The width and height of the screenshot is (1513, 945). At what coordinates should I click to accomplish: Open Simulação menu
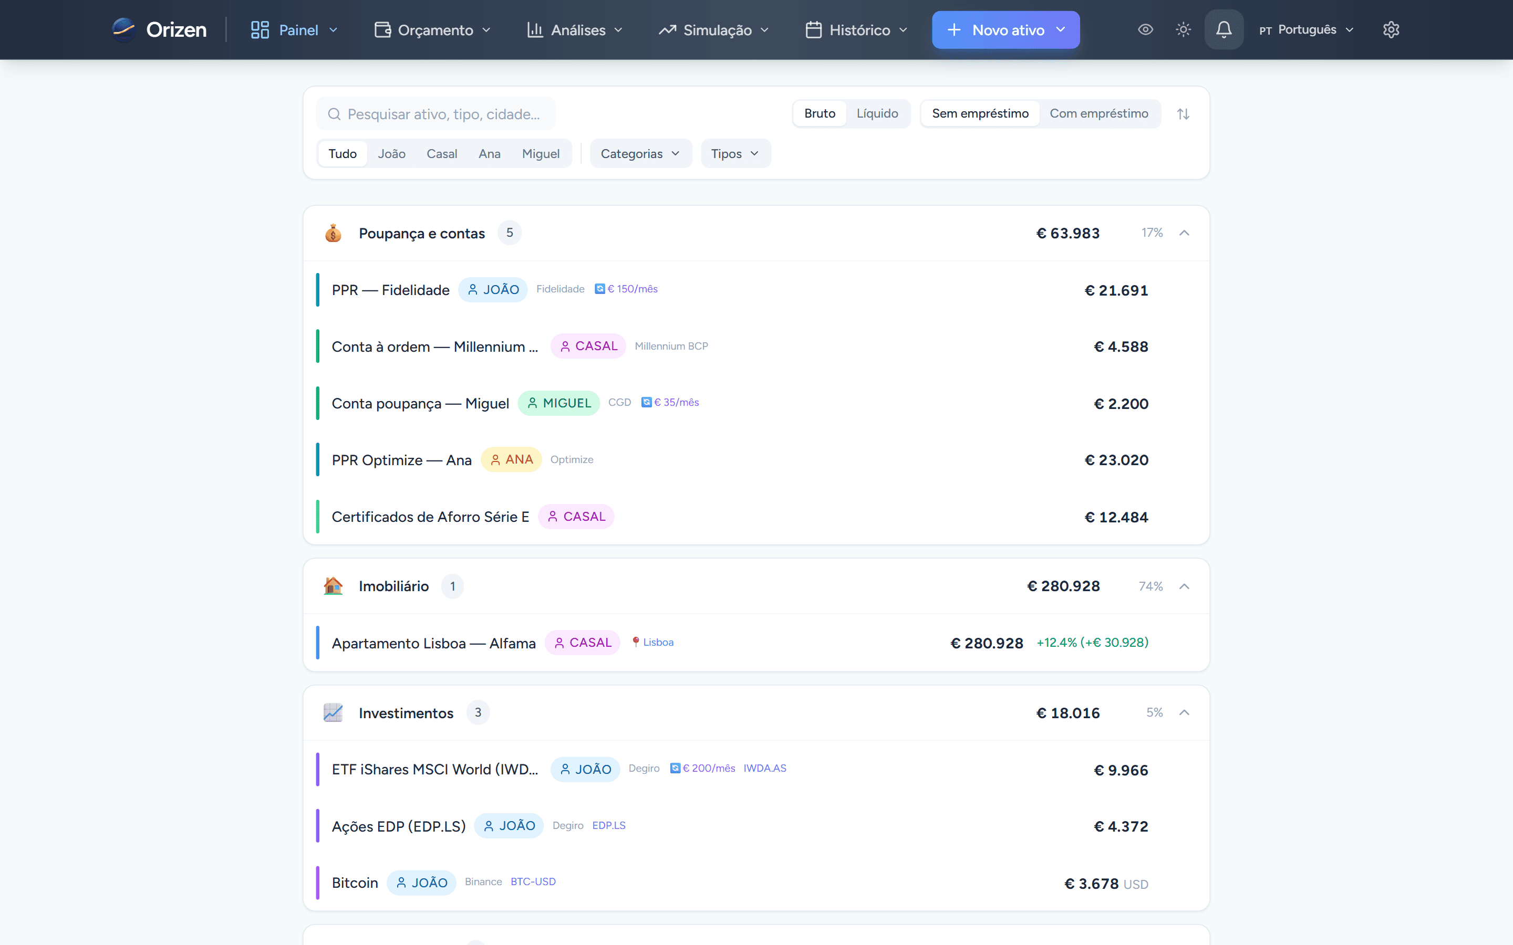tap(713, 30)
